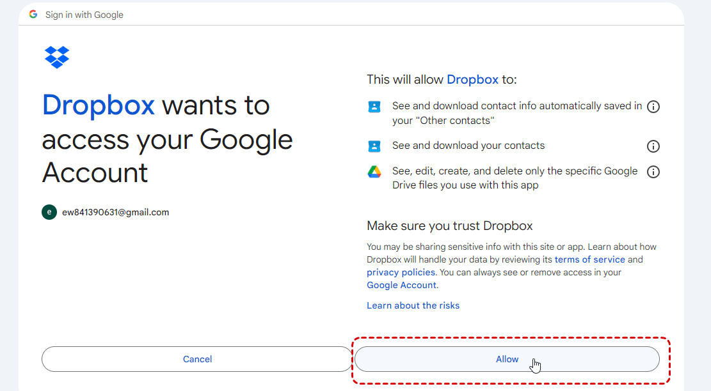
Task: Click the Google logo in the header
Action: pos(33,15)
